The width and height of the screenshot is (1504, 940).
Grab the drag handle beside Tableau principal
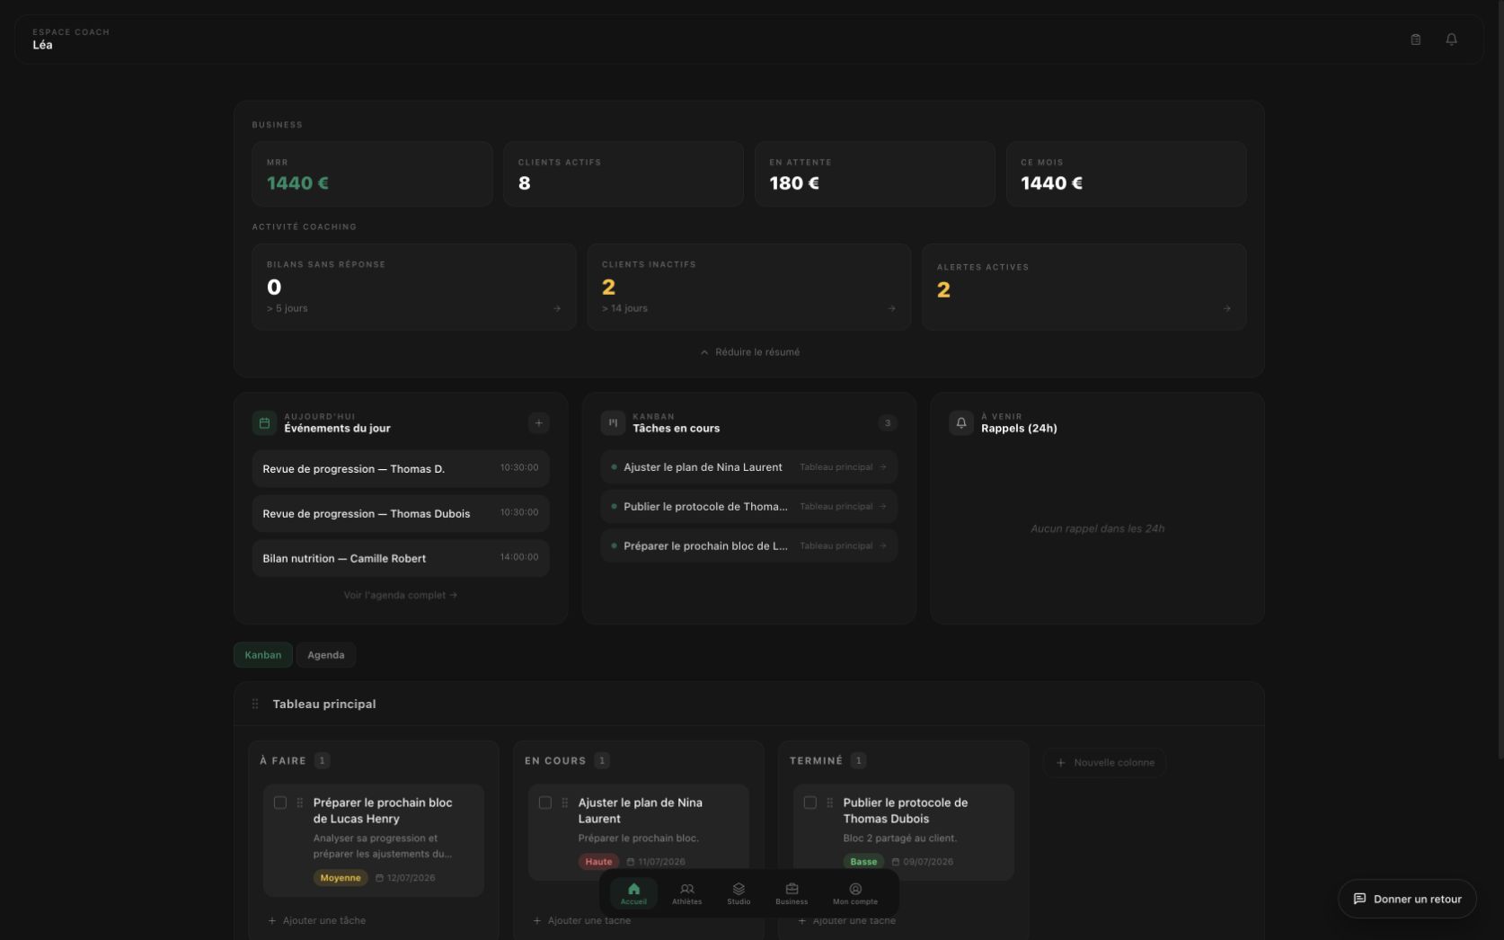coord(255,705)
